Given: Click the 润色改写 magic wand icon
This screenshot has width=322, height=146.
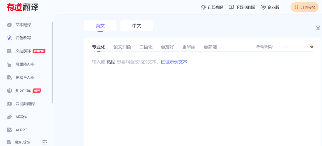Looking at the screenshot, I should (x=9, y=38).
